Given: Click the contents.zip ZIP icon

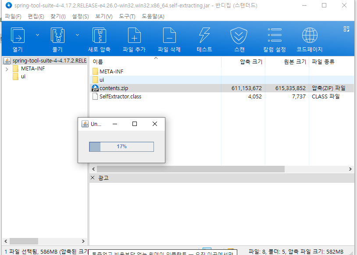Looking at the screenshot, I should pyautogui.click(x=95, y=88).
